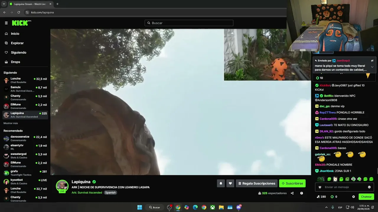Open the emoji picker in chat
Screen dimensions: 378x212
(x=369, y=187)
